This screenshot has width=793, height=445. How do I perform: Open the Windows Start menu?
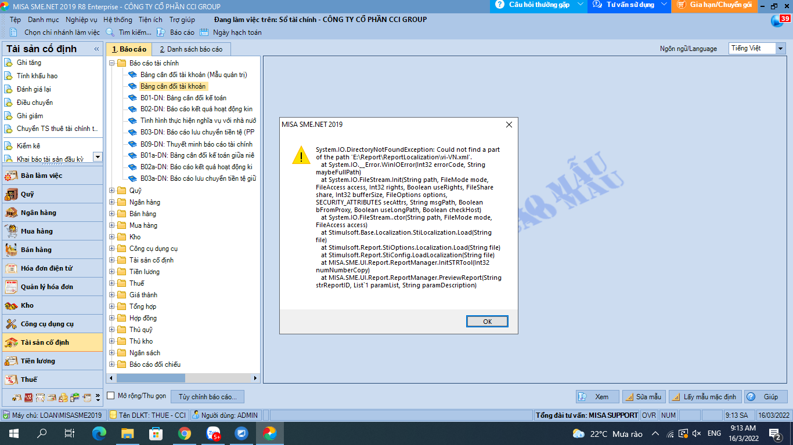pyautogui.click(x=14, y=433)
